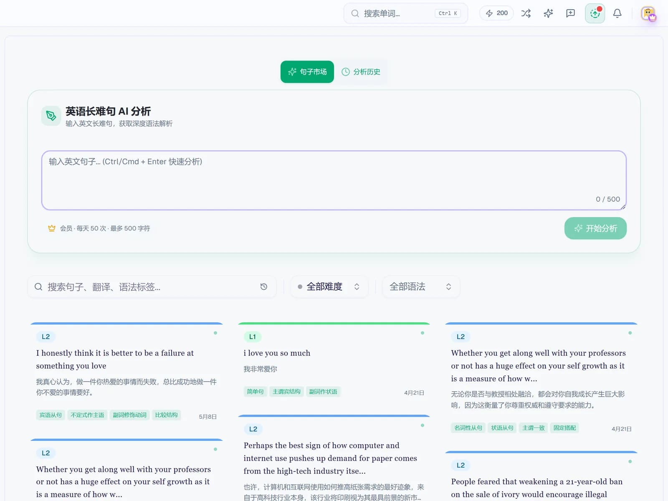Open the AI sparkles icon in header
Screen dimensions: 668x501
[548, 13]
